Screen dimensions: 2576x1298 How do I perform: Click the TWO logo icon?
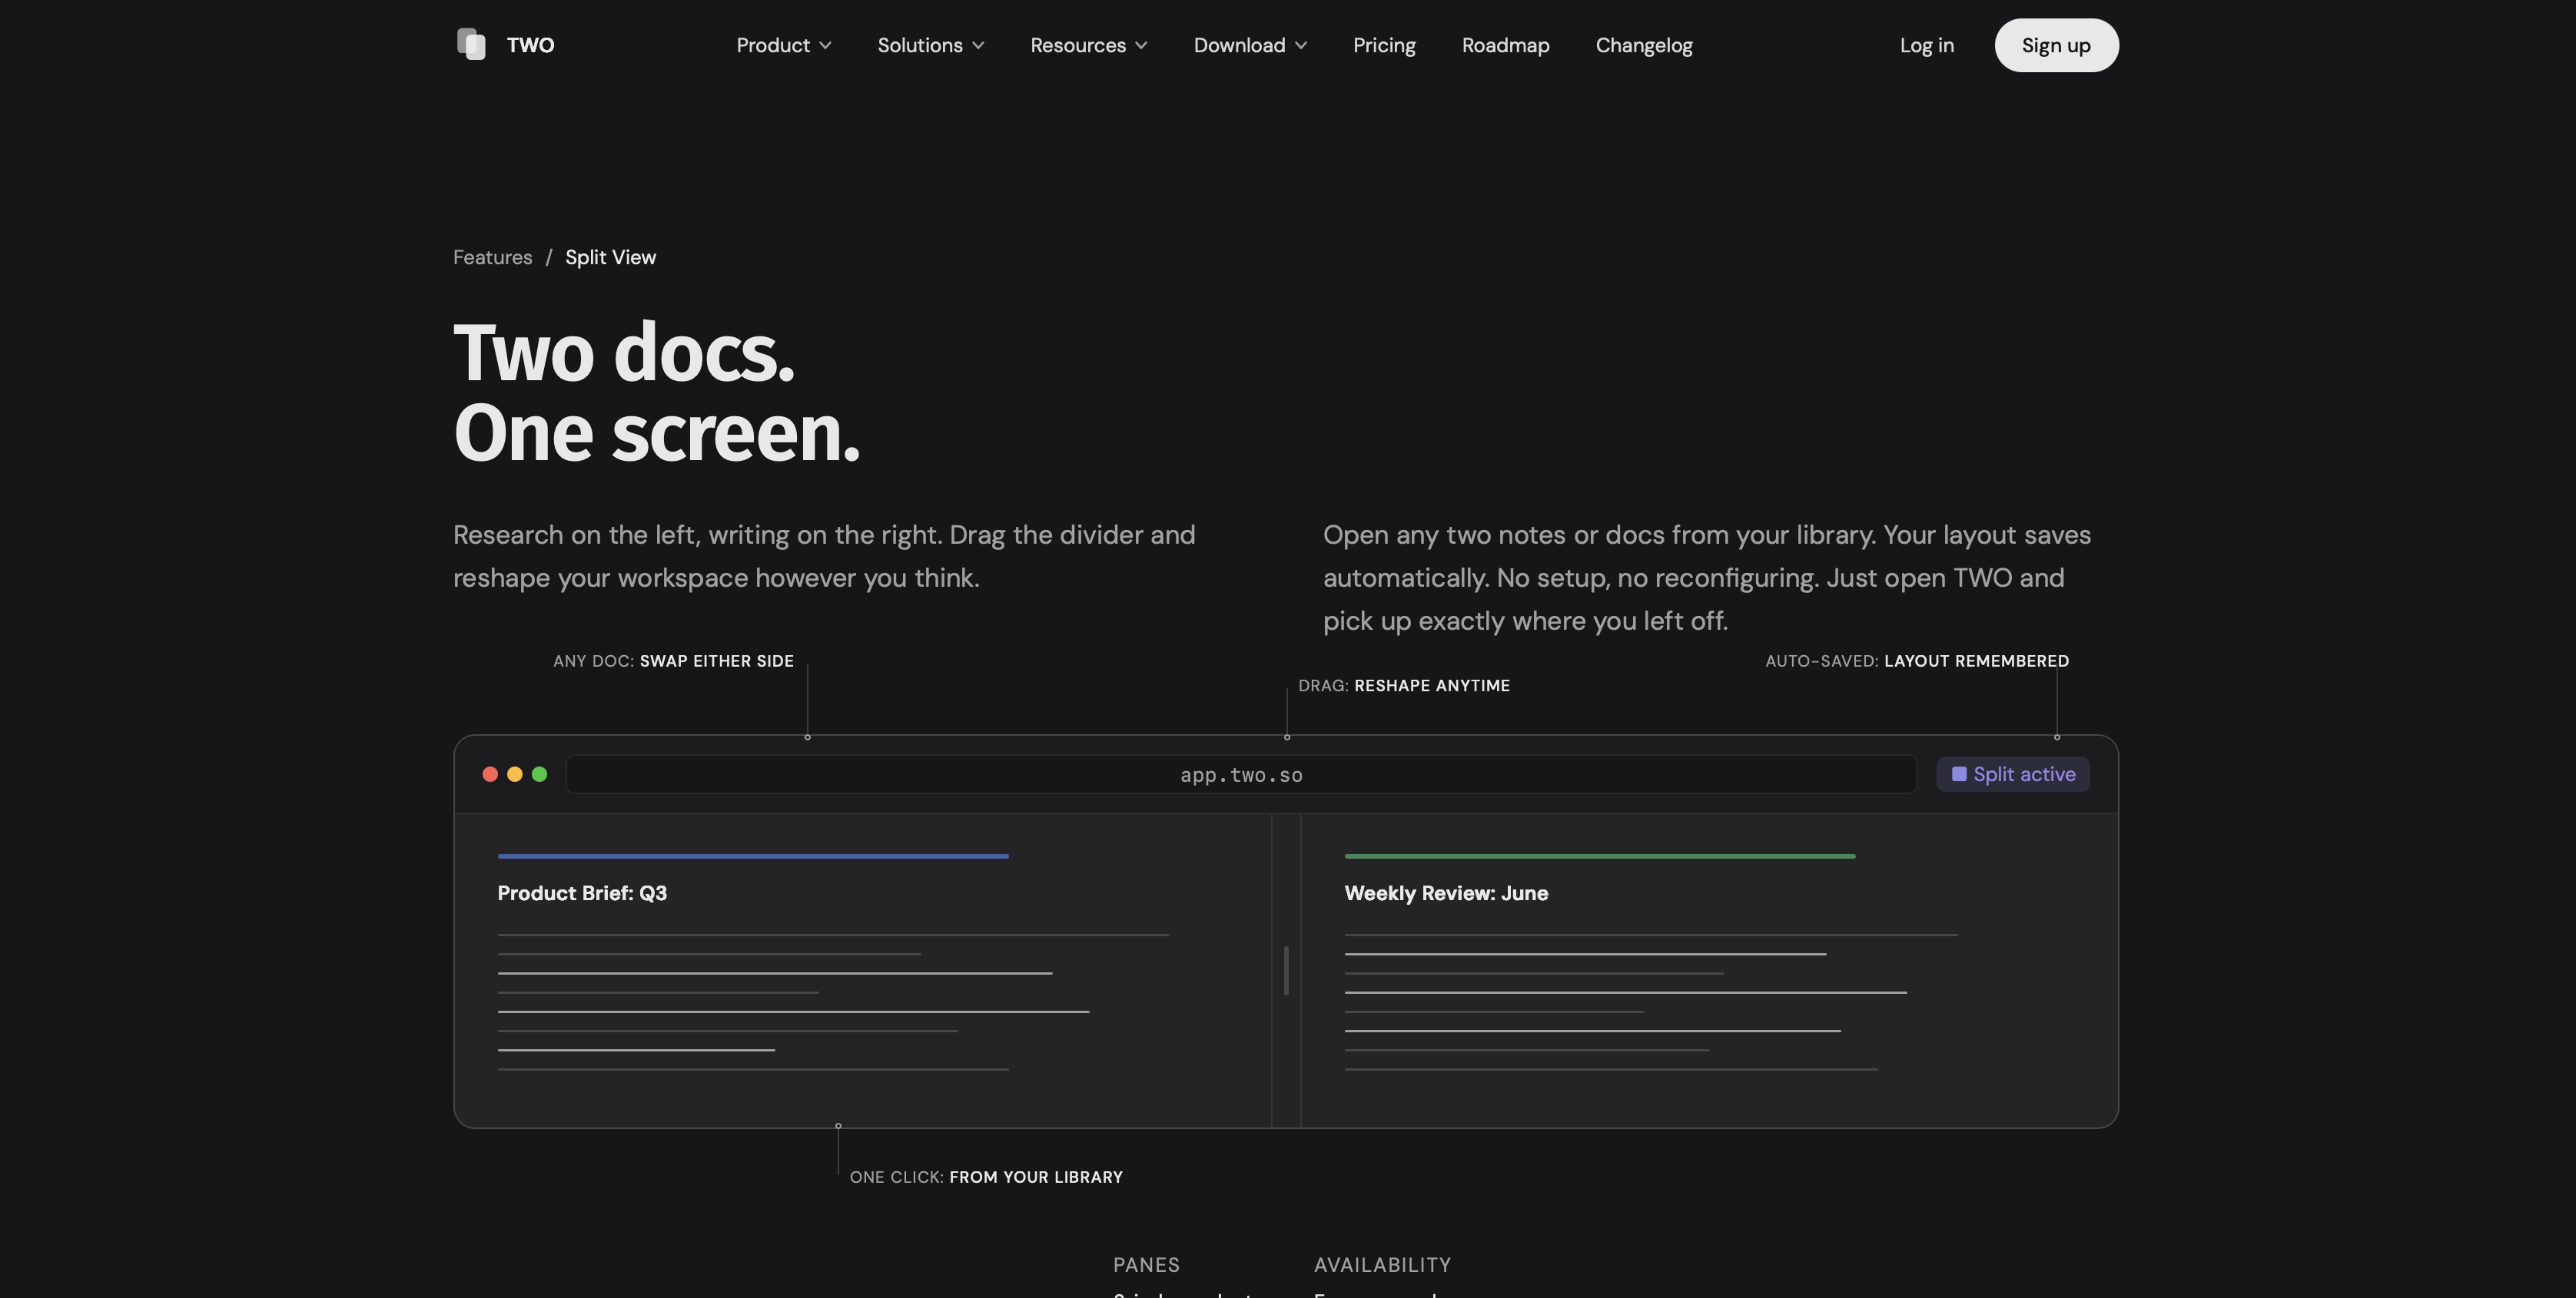coord(471,45)
